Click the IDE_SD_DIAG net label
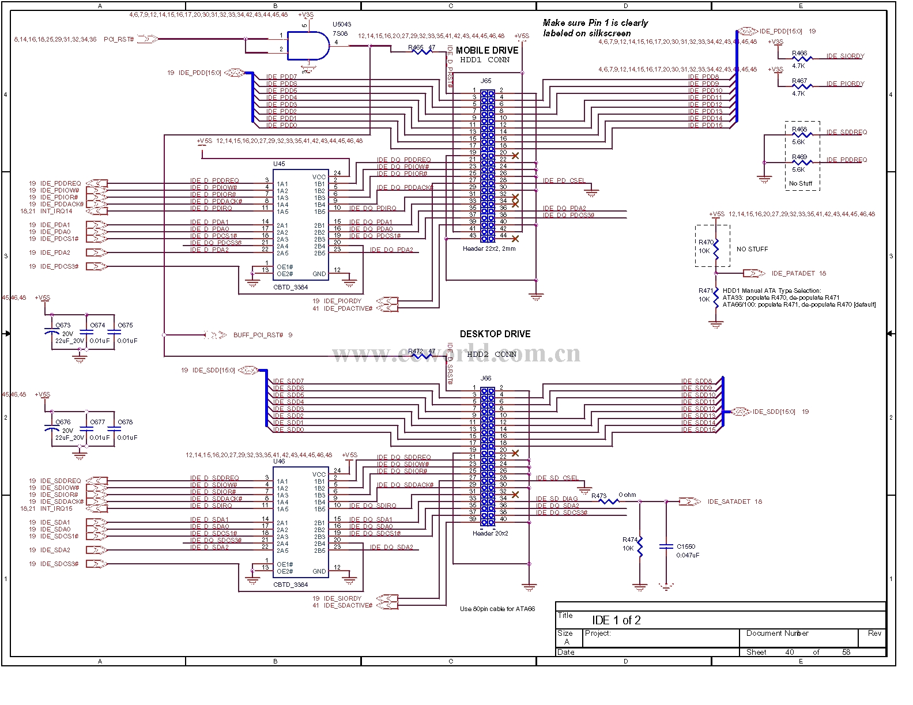Viewport: 913px width, 705px height. click(x=557, y=499)
